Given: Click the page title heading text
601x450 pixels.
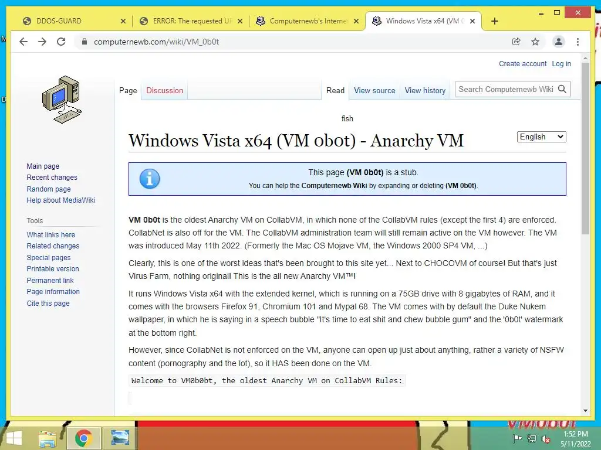Looking at the screenshot, I should pos(296,141).
